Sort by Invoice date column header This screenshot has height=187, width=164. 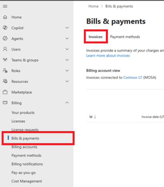[x=153, y=117]
